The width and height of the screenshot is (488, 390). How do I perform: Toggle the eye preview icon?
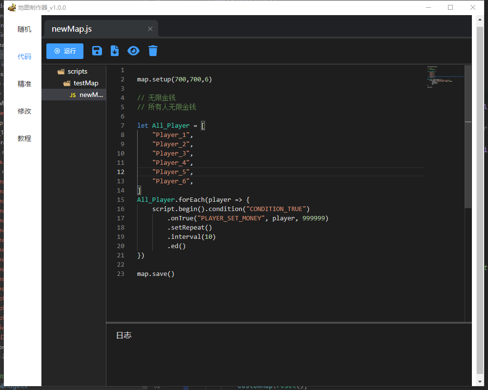(133, 51)
